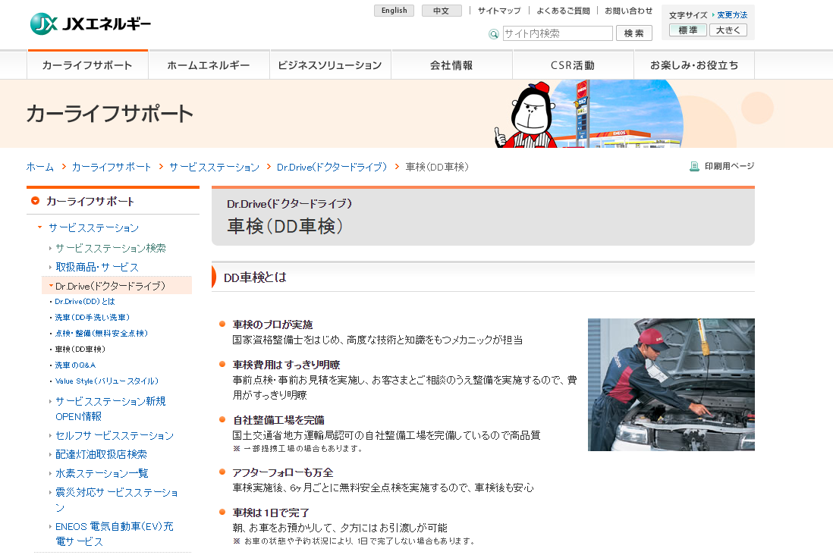This screenshot has width=833, height=555.
Task: Set text size to 標準
Action: click(687, 30)
